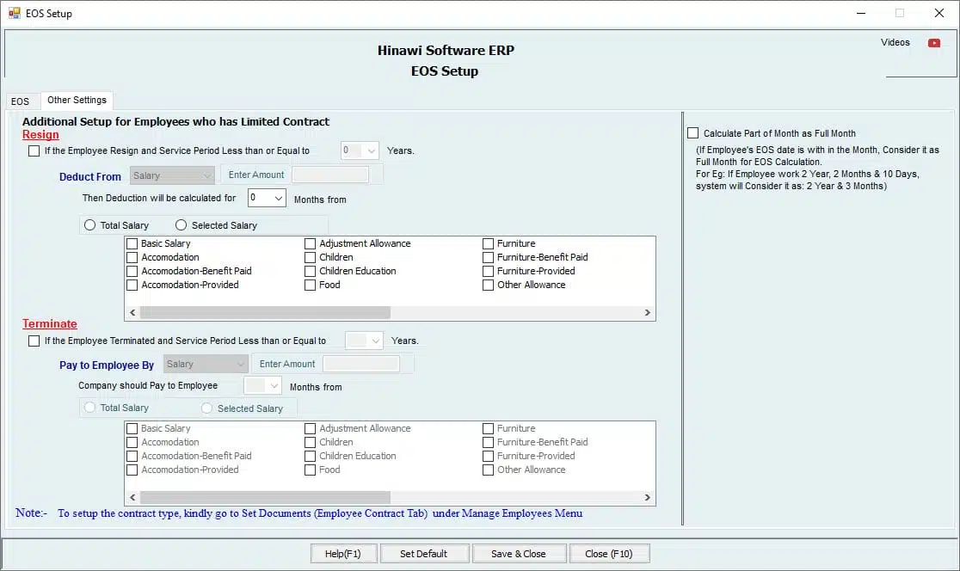This screenshot has width=960, height=571.
Task: Check Children Education in Resign list
Action: click(311, 271)
